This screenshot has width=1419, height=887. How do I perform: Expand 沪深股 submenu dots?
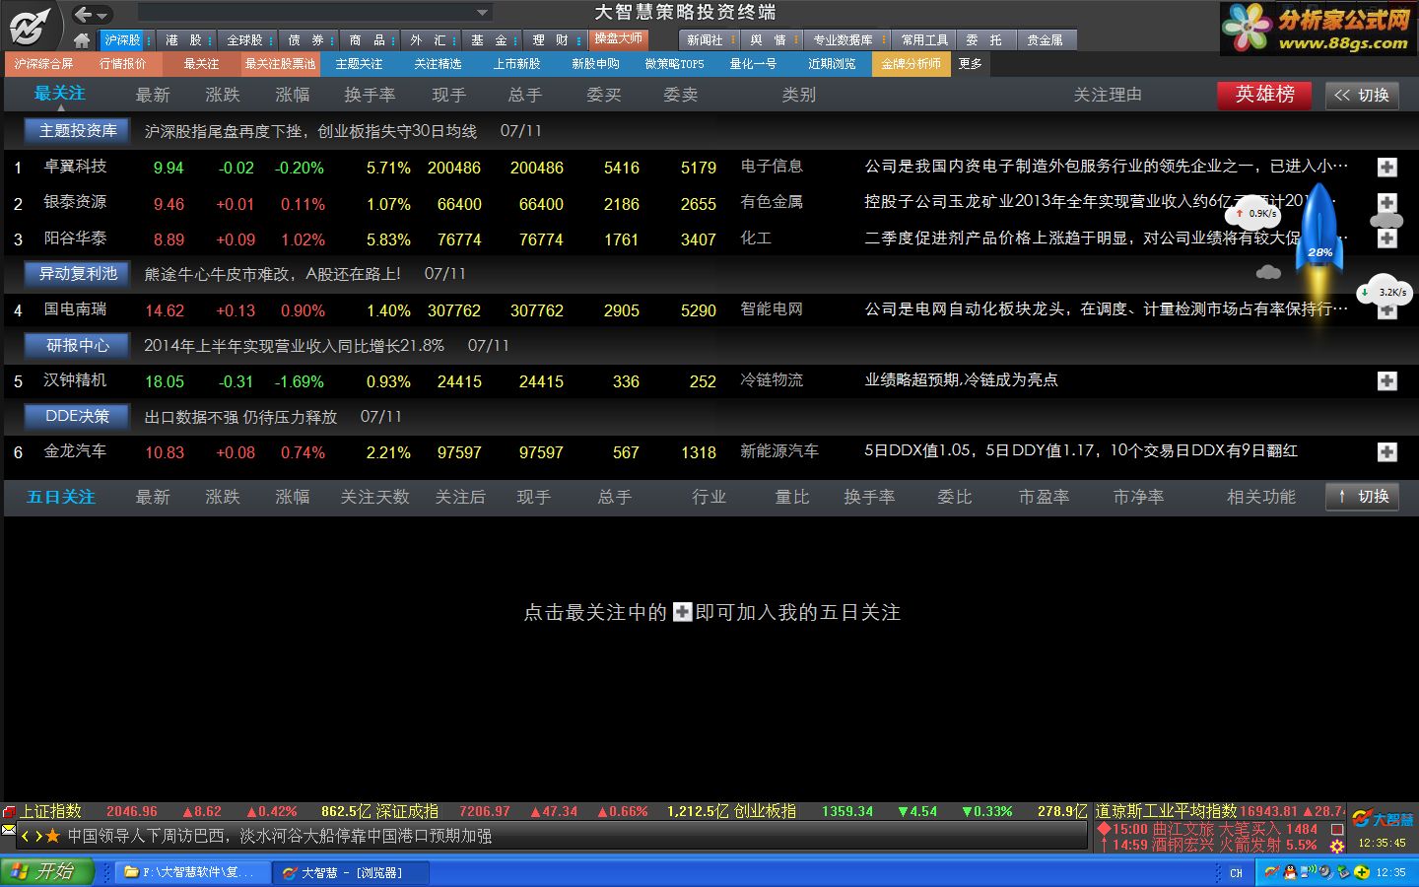tap(149, 40)
